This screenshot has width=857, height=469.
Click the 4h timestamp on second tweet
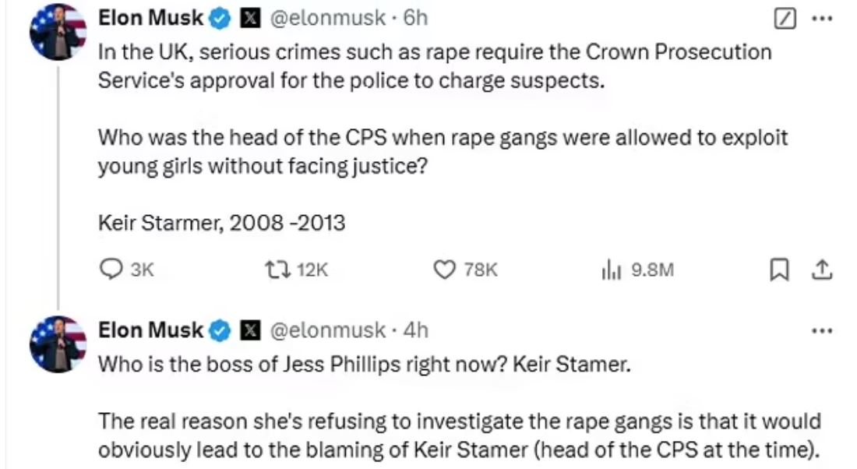tap(415, 330)
